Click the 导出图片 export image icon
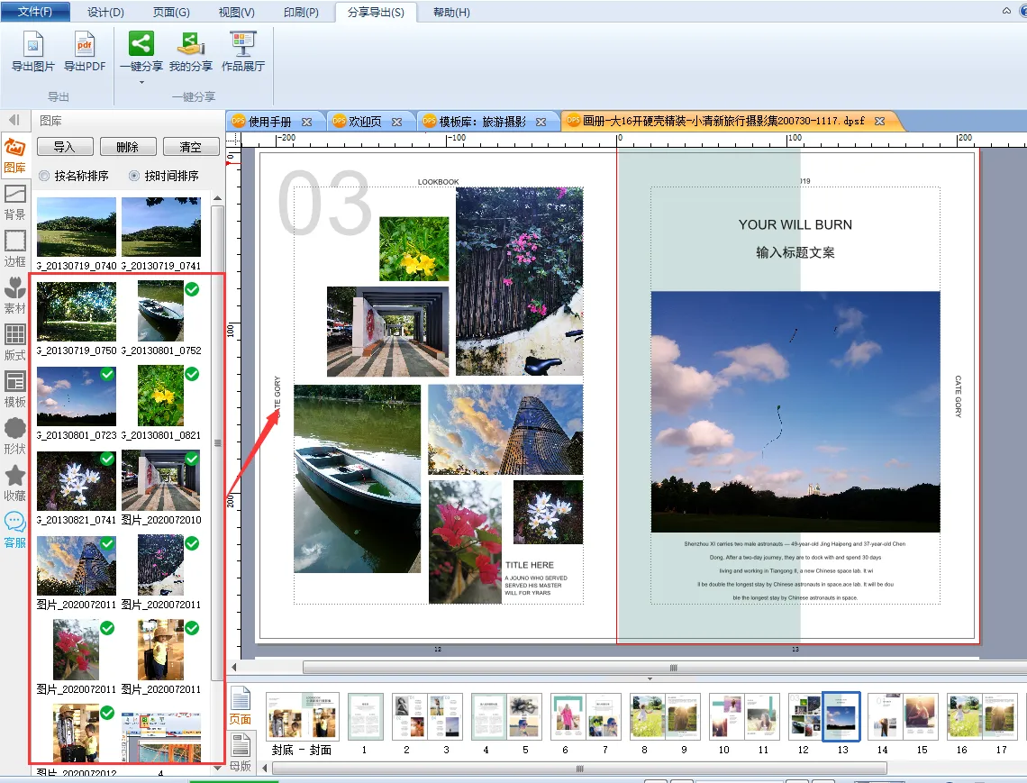 33,44
